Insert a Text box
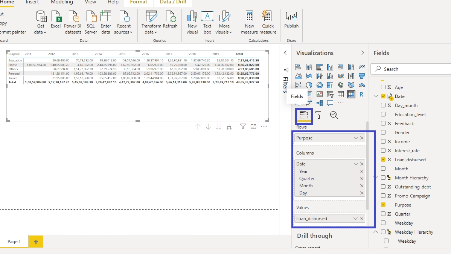Viewport: 451px width, 254px height. pos(207,22)
